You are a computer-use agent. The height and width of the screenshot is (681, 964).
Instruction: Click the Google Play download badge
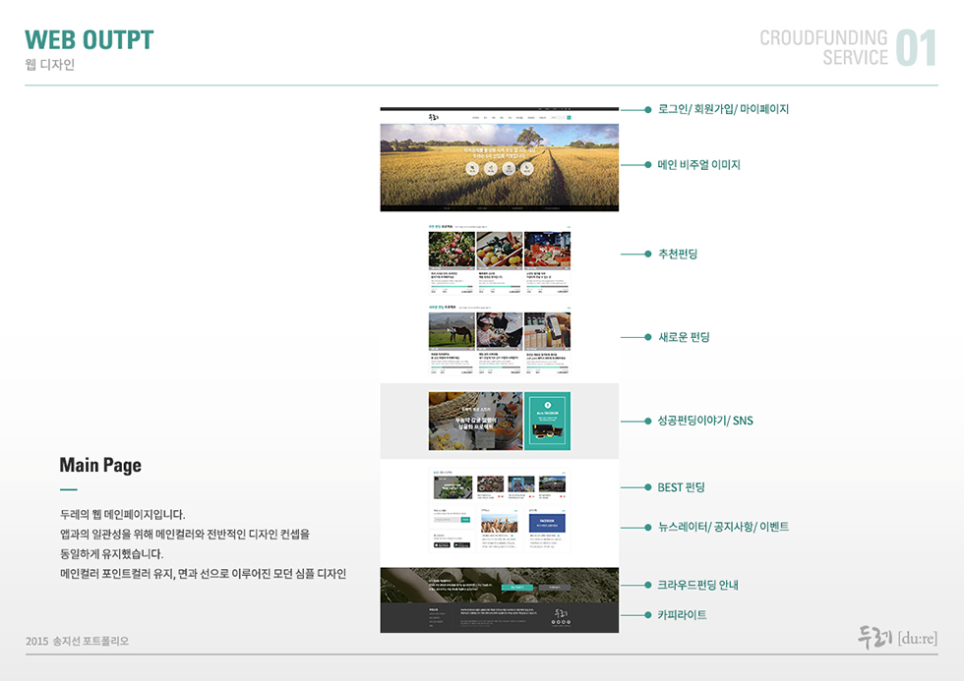(460, 544)
